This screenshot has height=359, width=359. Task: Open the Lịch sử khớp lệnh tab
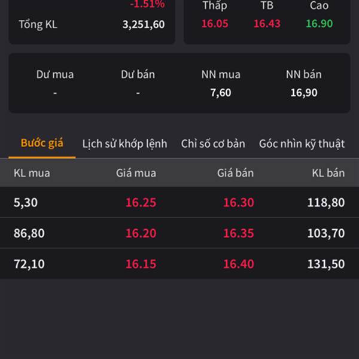pos(125,144)
